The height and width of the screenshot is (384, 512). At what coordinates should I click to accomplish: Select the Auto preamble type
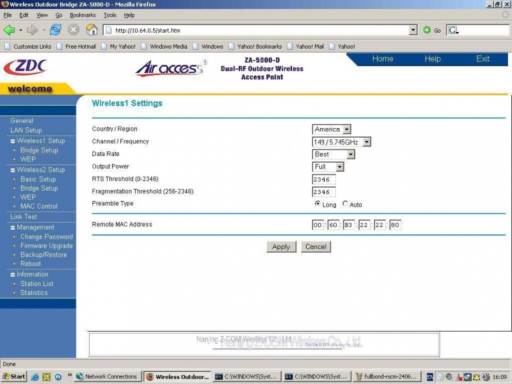pos(344,204)
